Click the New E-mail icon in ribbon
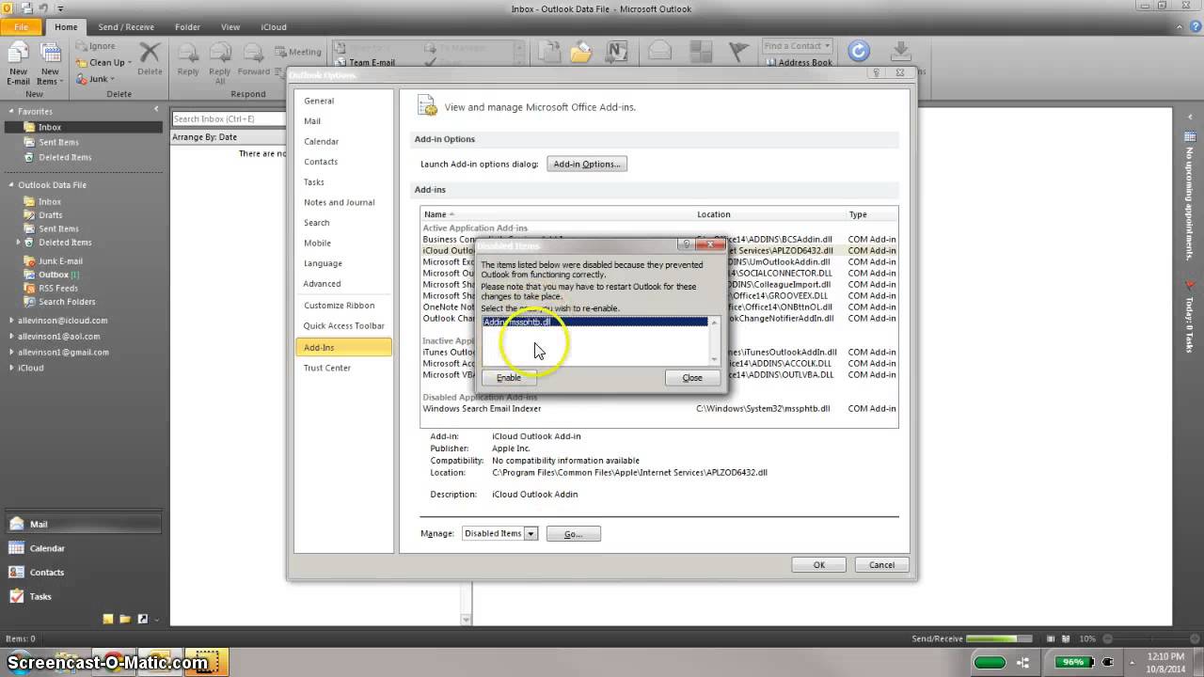1204x677 pixels. 18,53
